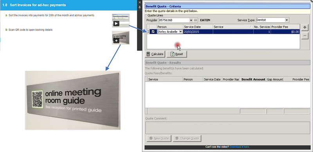Click the Service cell in Shirley row
This screenshot has width=313, height=152.
coord(233,32)
